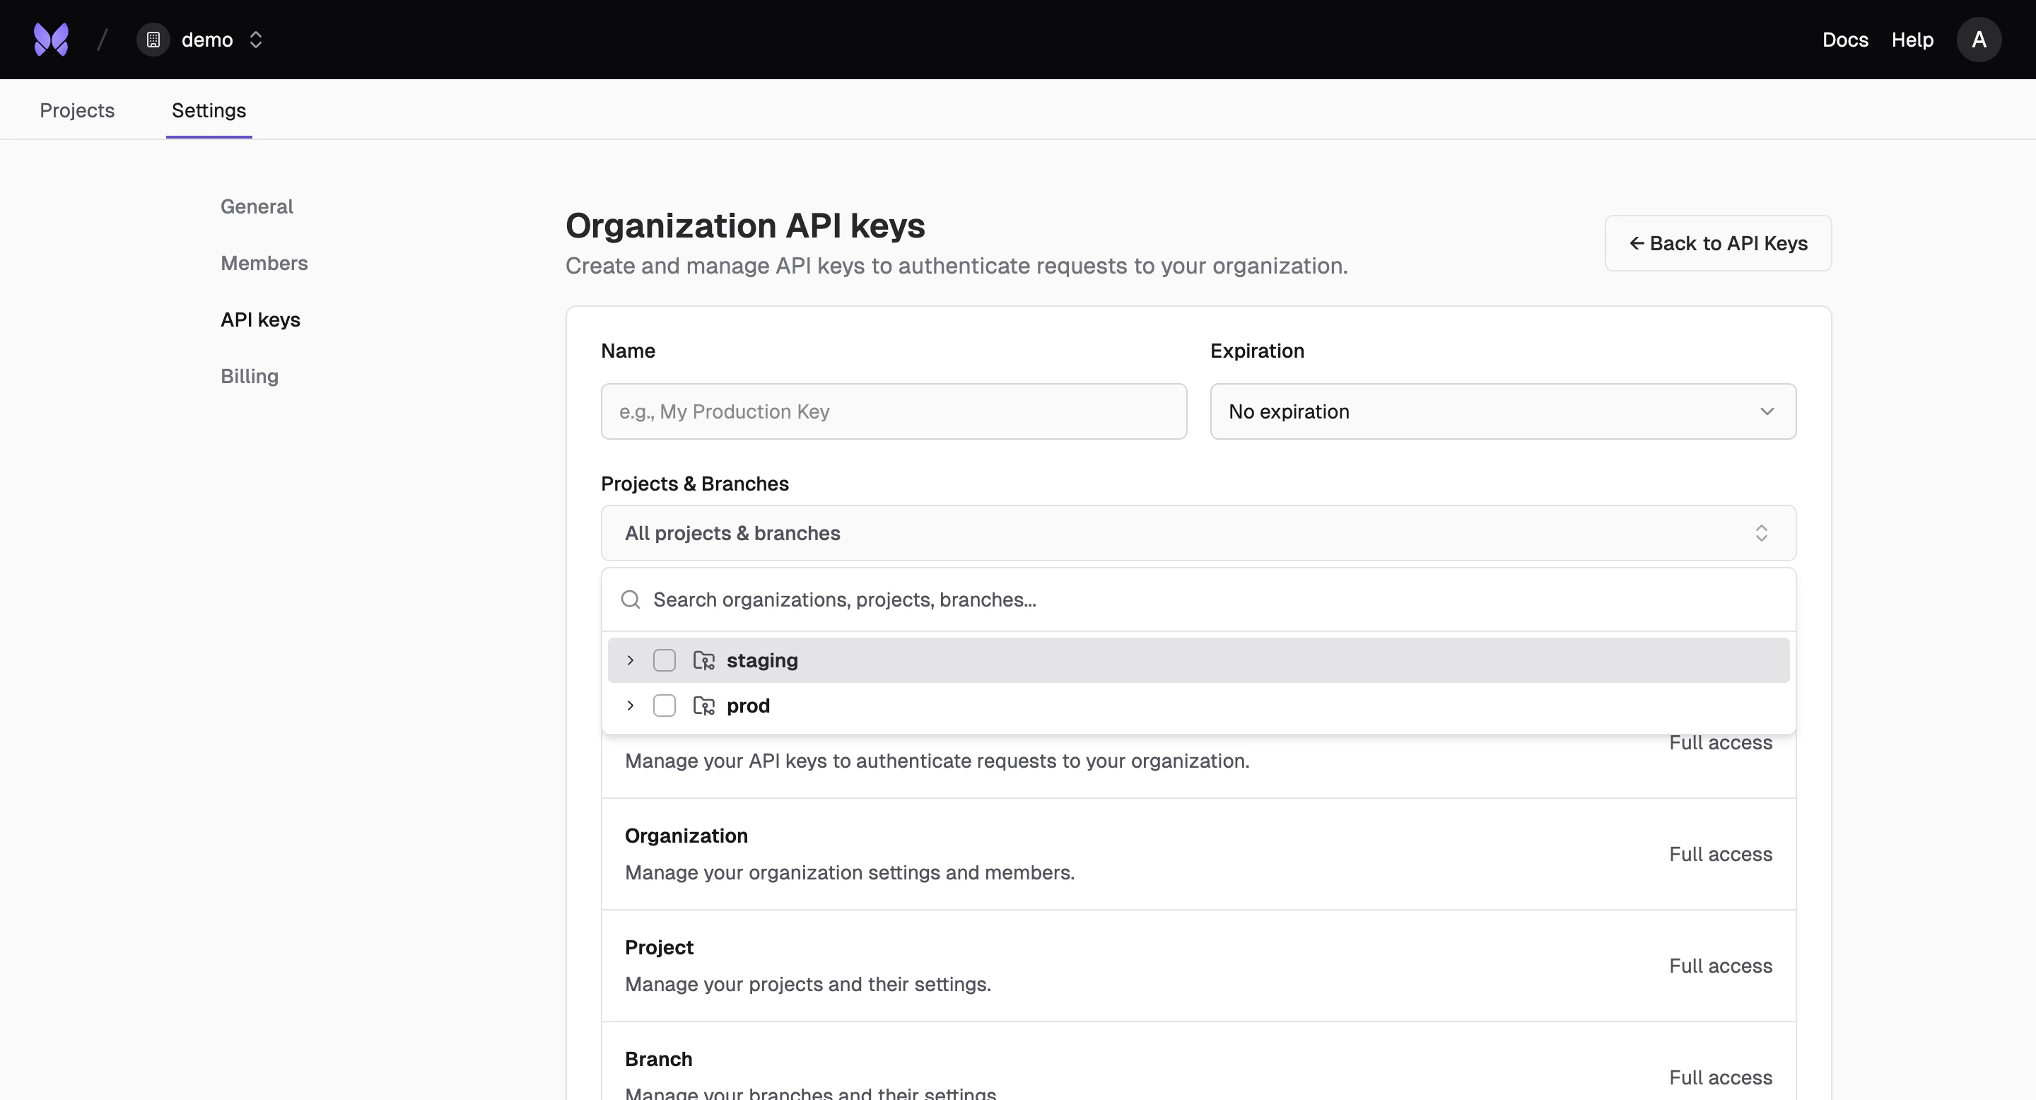This screenshot has width=2036, height=1100.
Task: Check the prod project checkbox
Action: pyautogui.click(x=664, y=706)
